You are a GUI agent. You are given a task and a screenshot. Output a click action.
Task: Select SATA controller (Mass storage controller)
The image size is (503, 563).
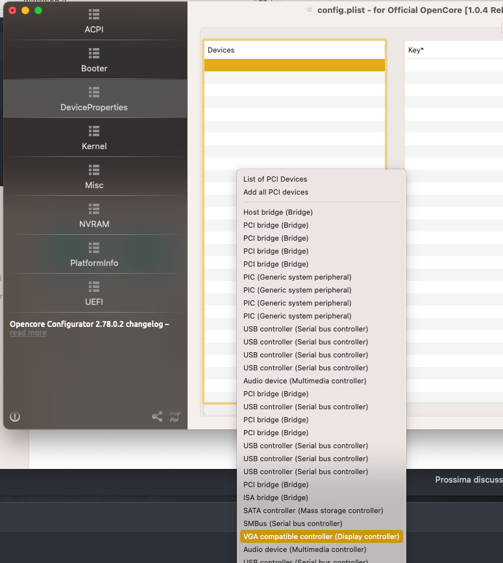click(x=313, y=510)
